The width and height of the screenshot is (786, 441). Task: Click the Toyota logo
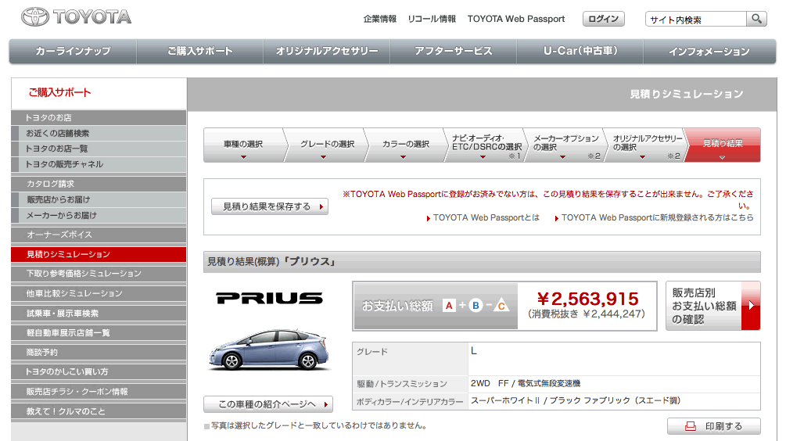(76, 17)
